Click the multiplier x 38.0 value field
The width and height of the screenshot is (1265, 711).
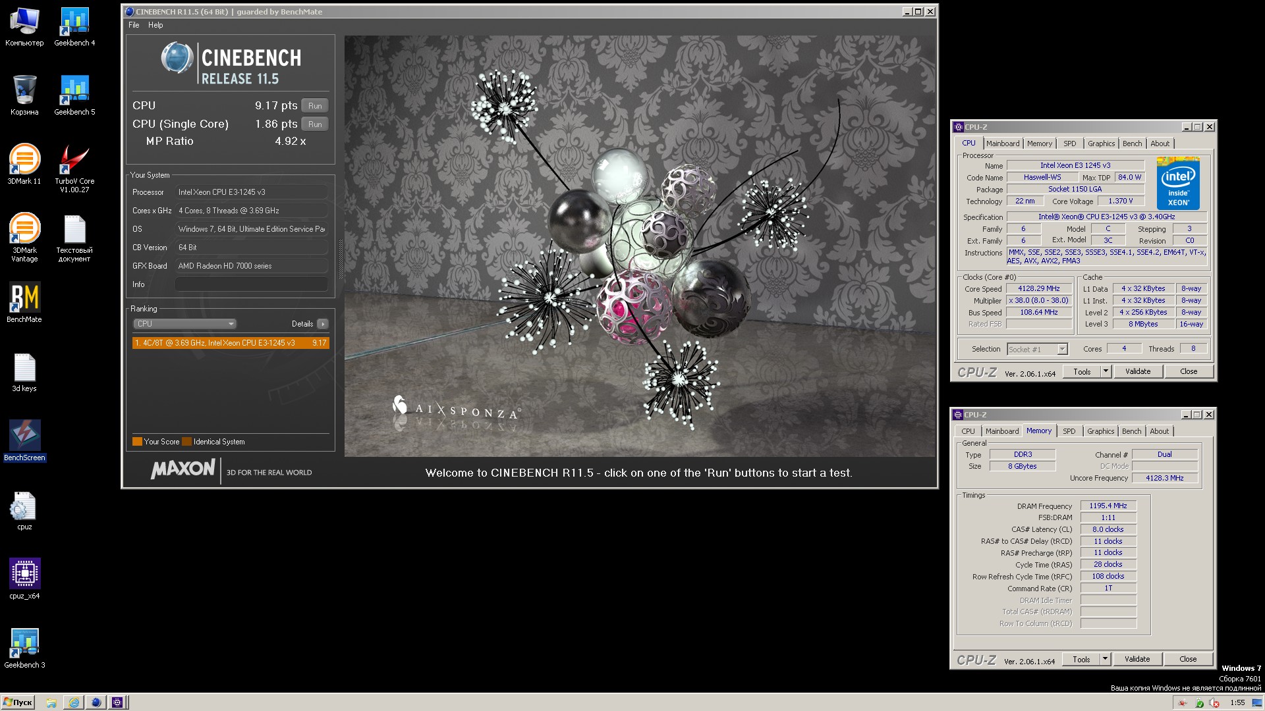tap(1038, 300)
